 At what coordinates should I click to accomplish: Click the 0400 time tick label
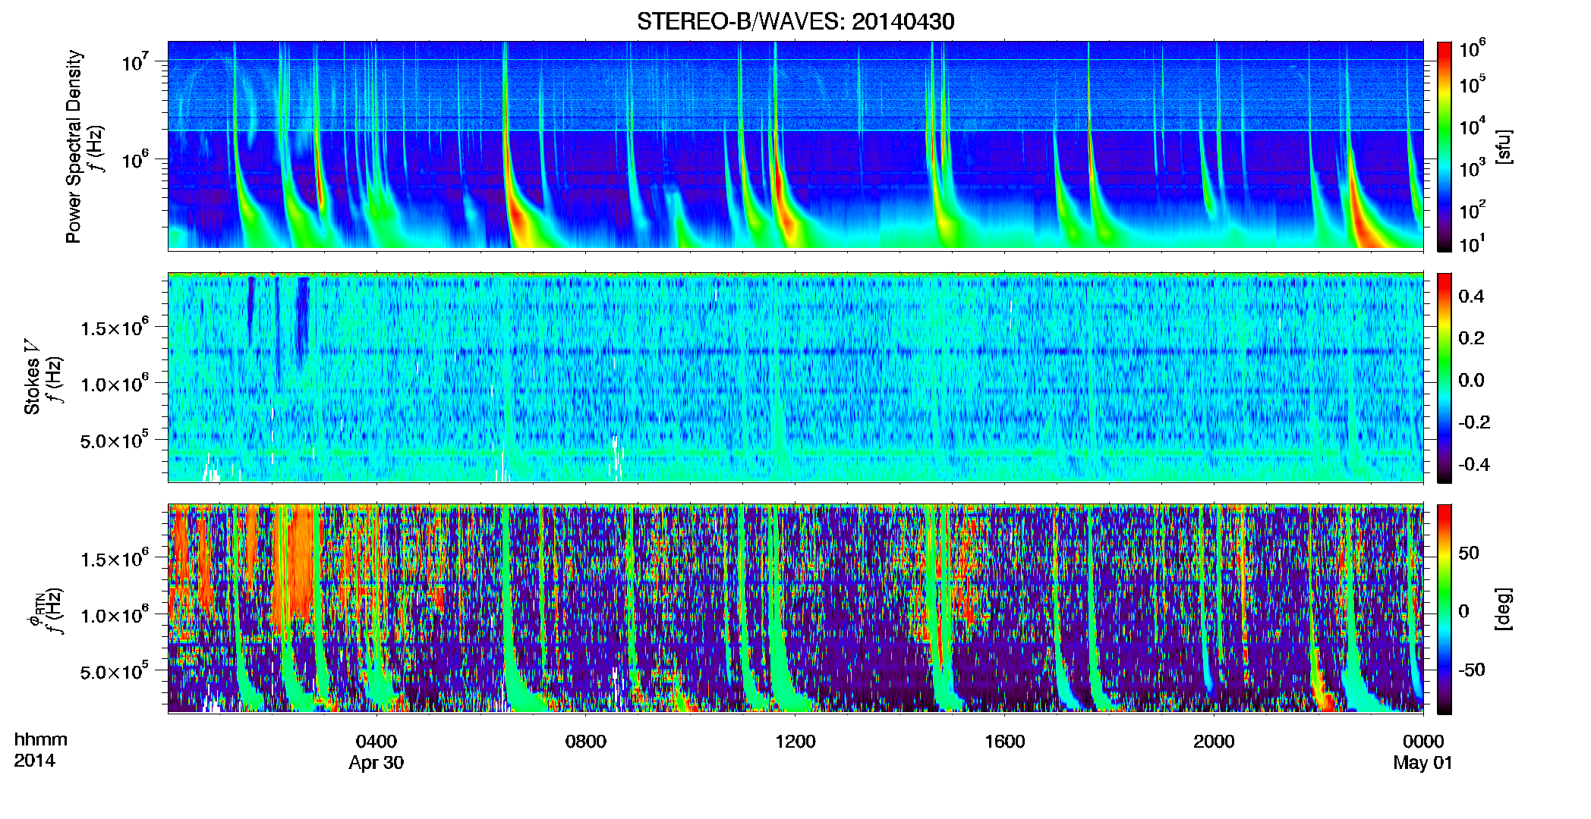[x=376, y=741]
